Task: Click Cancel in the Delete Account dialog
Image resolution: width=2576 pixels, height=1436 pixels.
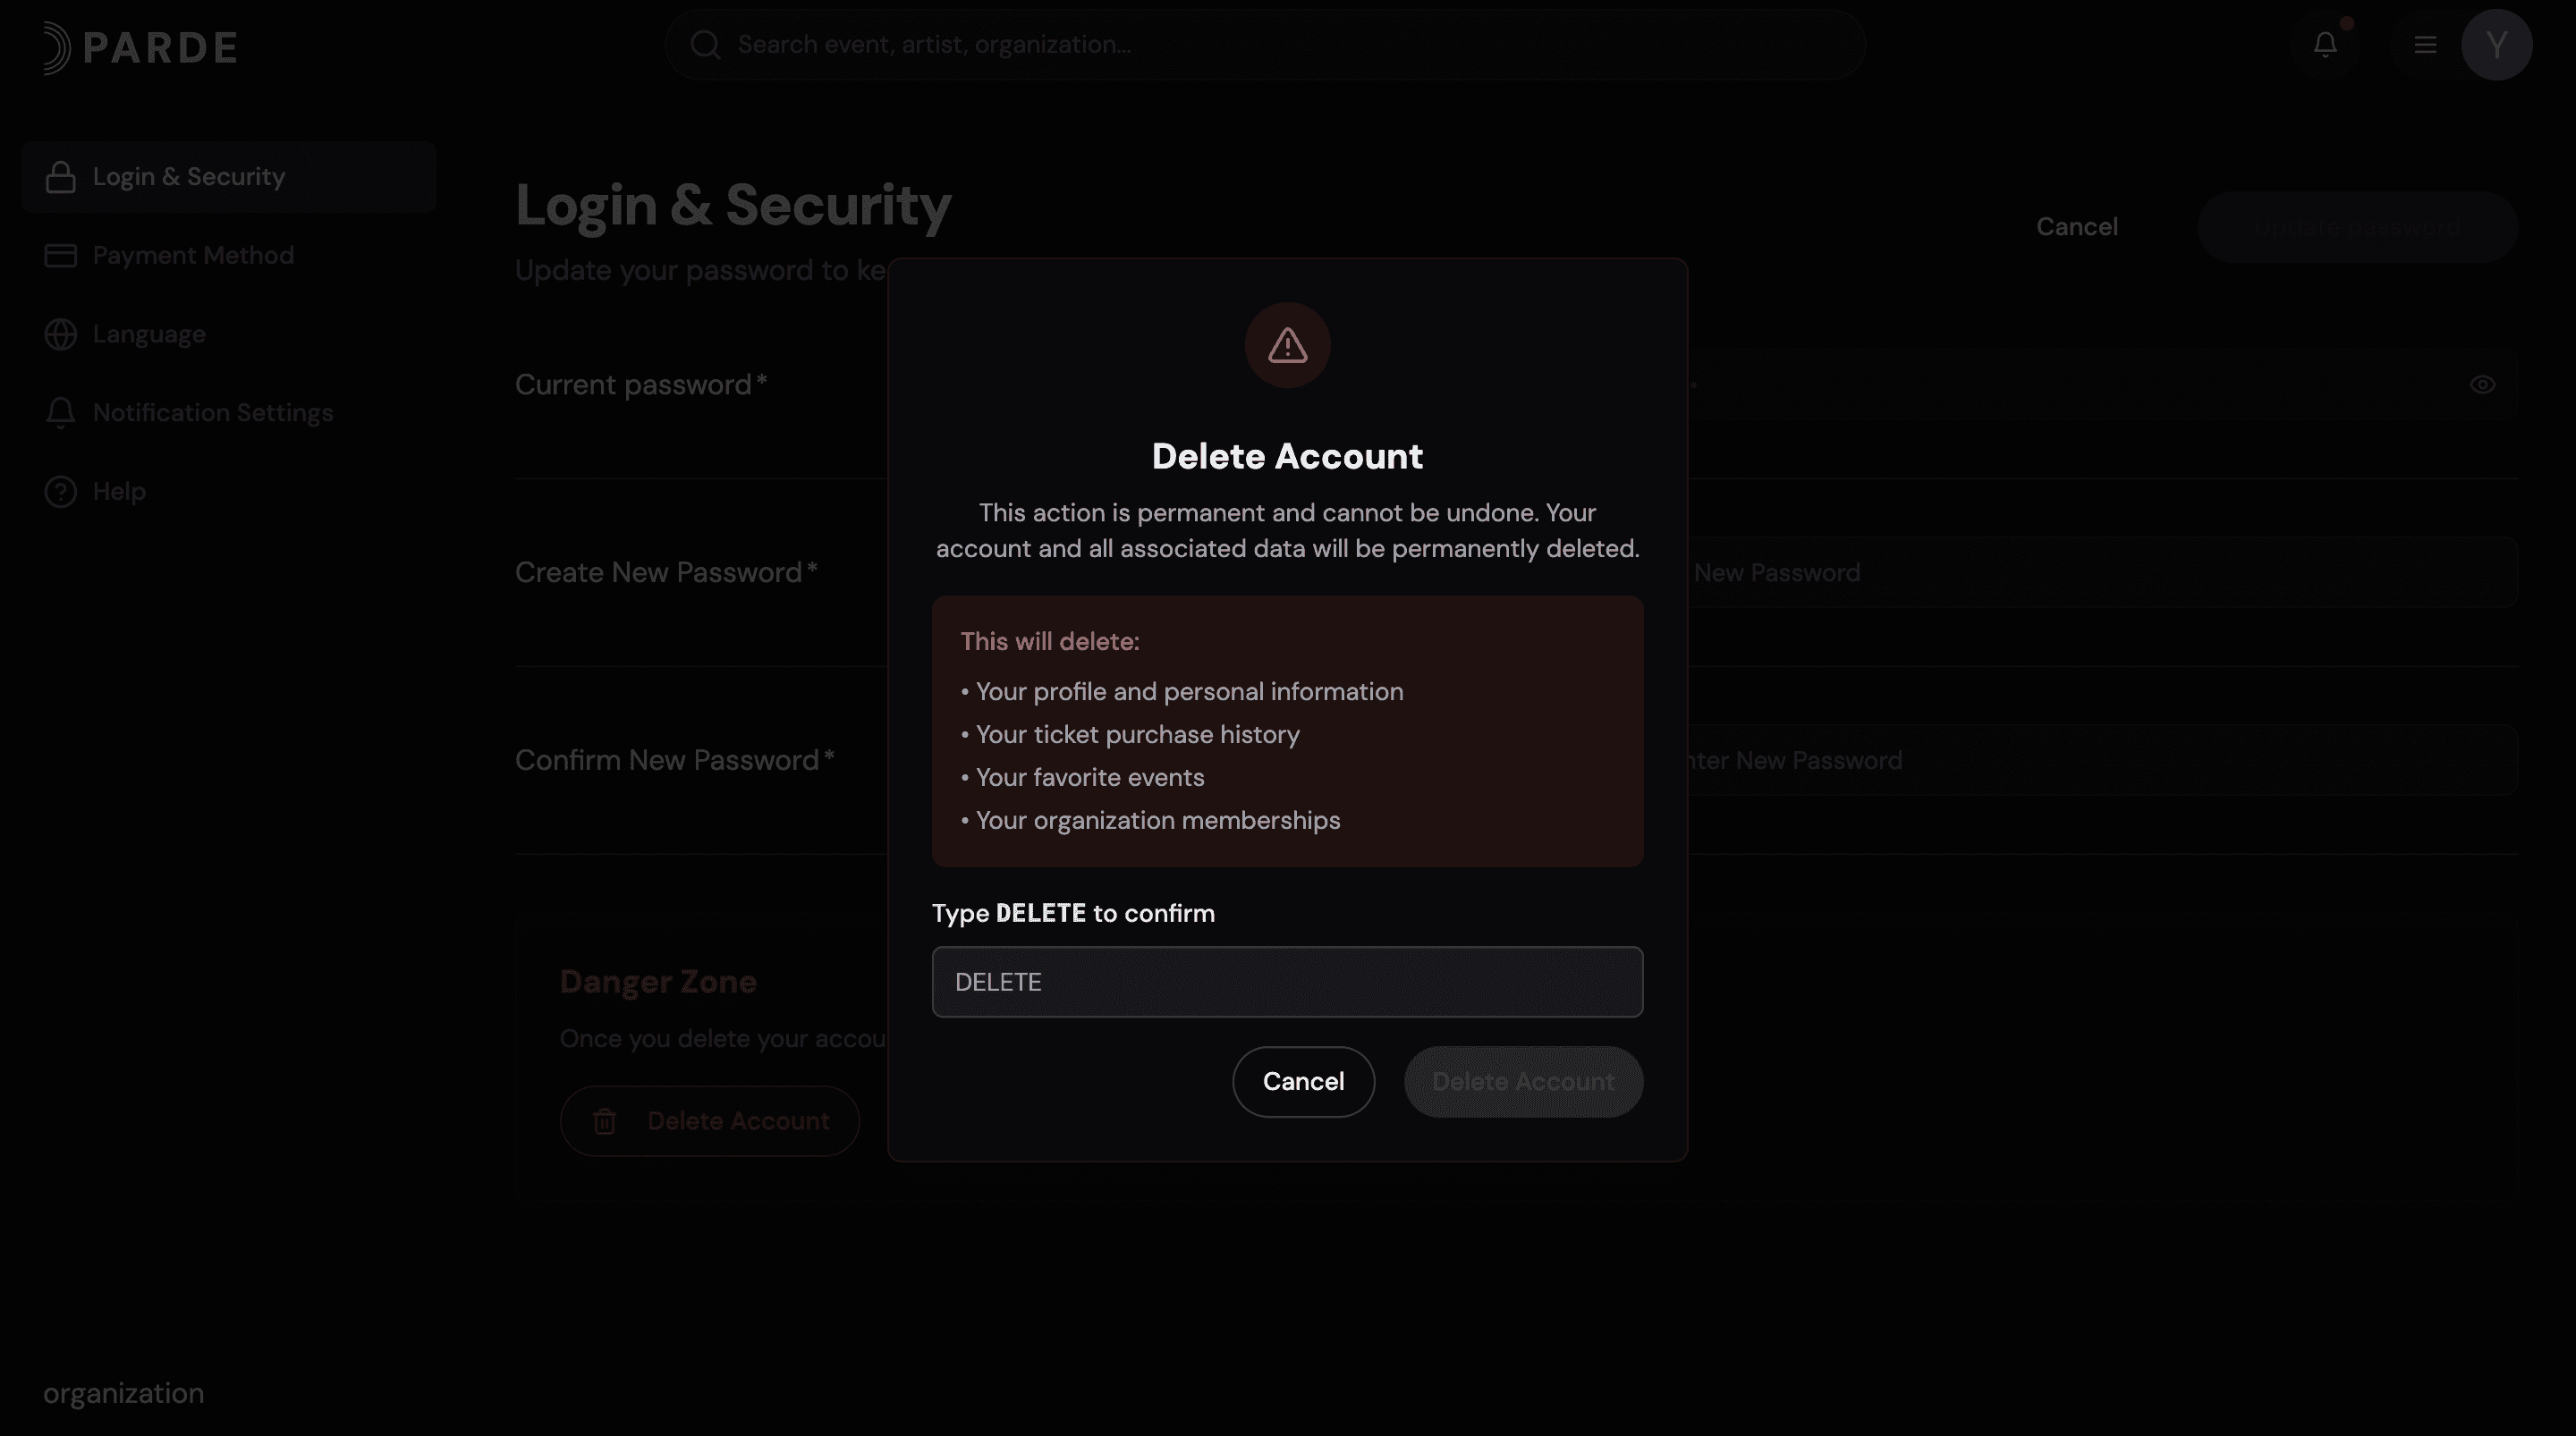Action: (1303, 1082)
